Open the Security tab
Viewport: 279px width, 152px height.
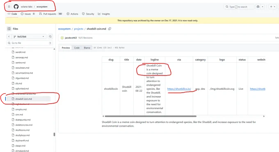click(x=88, y=14)
